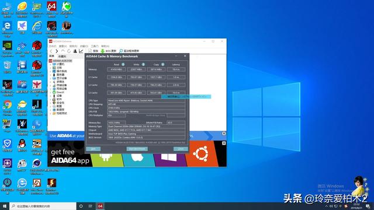Click the graph chart icon in AIDA64 toolbar

(x=81, y=51)
